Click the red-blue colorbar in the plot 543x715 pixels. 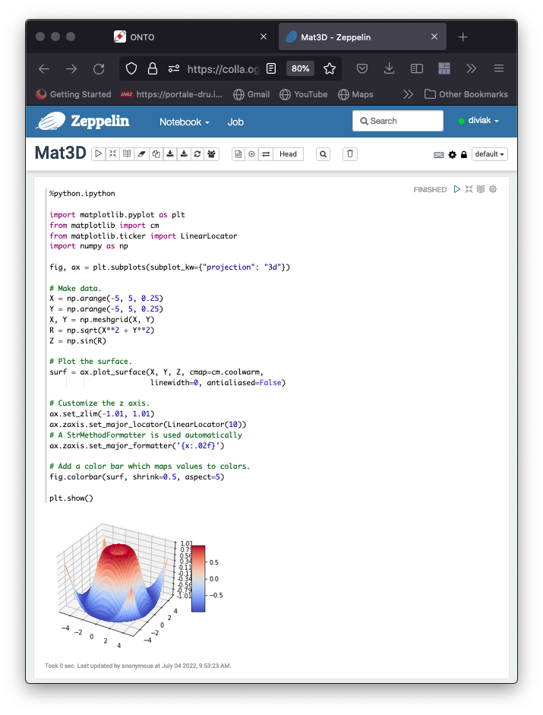pos(198,578)
